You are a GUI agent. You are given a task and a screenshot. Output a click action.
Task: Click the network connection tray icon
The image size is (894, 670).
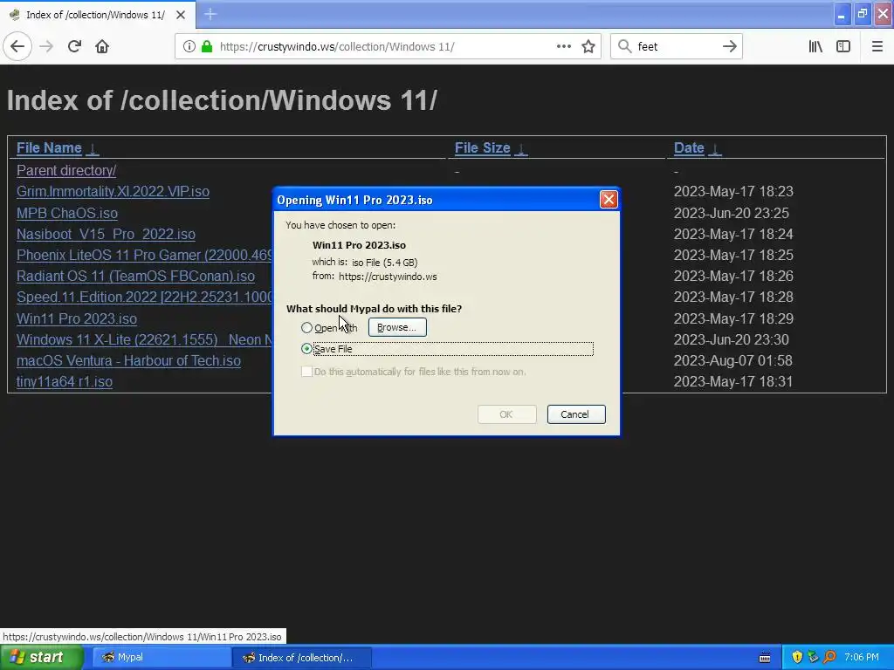813,658
